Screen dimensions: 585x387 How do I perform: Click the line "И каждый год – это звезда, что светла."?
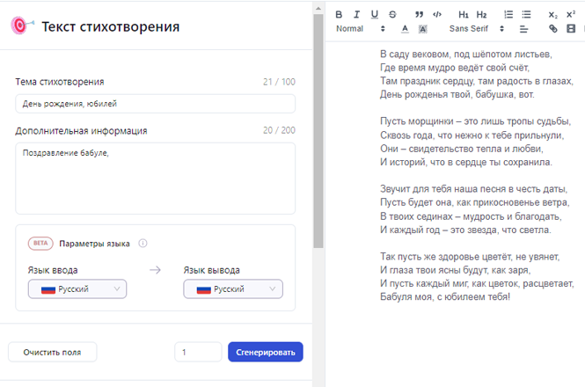(465, 230)
